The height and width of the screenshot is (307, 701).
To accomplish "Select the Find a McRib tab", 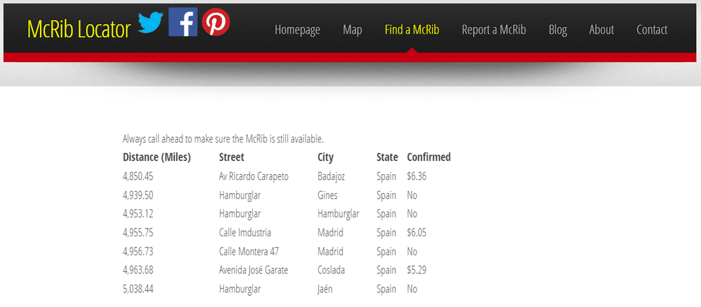I will (411, 29).
